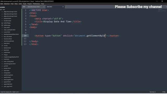Open alljavafunctionp2.html in the sidebar
Screen dimensions: 167x94
point(10,14)
